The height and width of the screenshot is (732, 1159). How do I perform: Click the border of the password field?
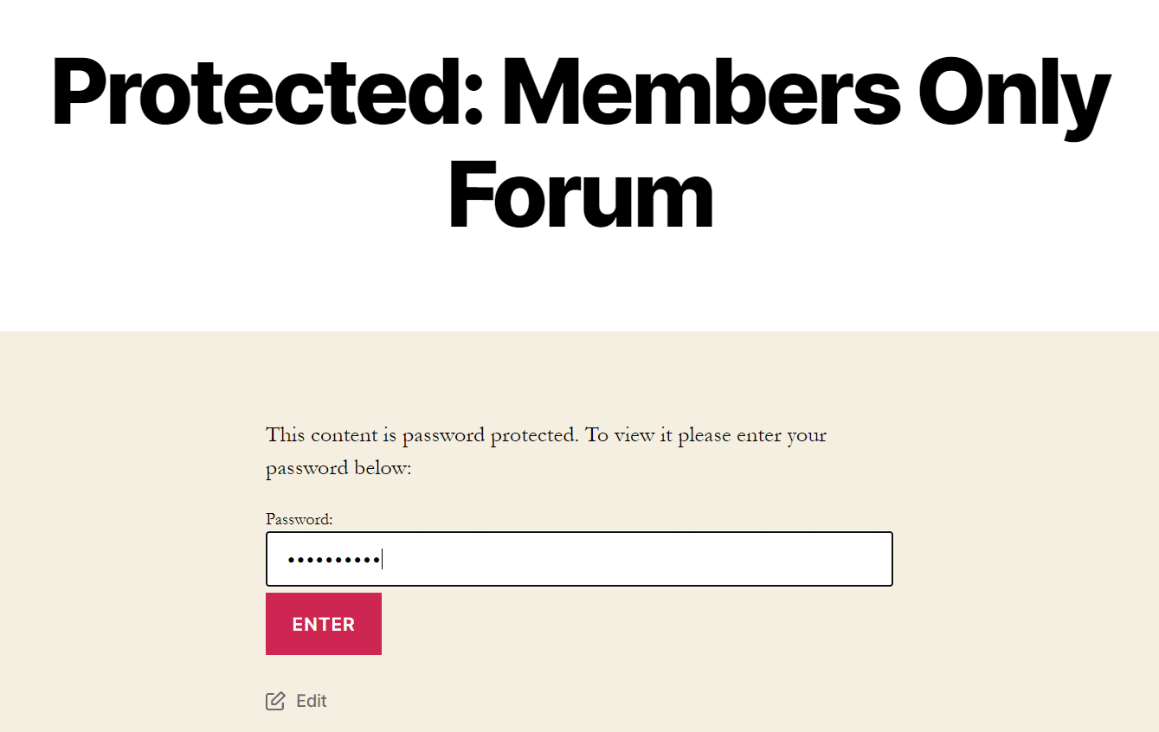579,531
